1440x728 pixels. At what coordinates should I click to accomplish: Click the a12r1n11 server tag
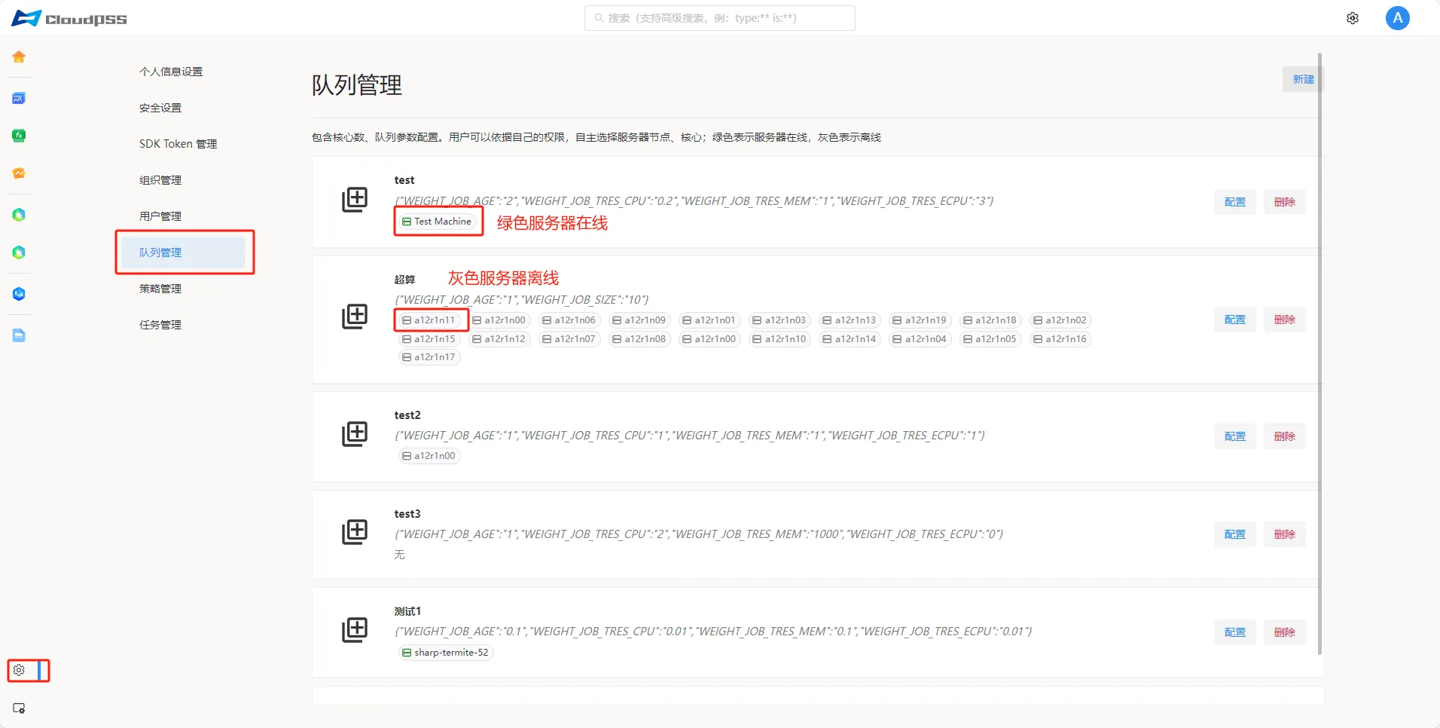[429, 320]
